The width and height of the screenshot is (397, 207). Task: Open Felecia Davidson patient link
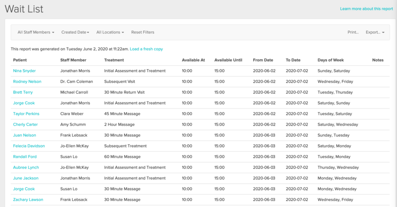28,146
